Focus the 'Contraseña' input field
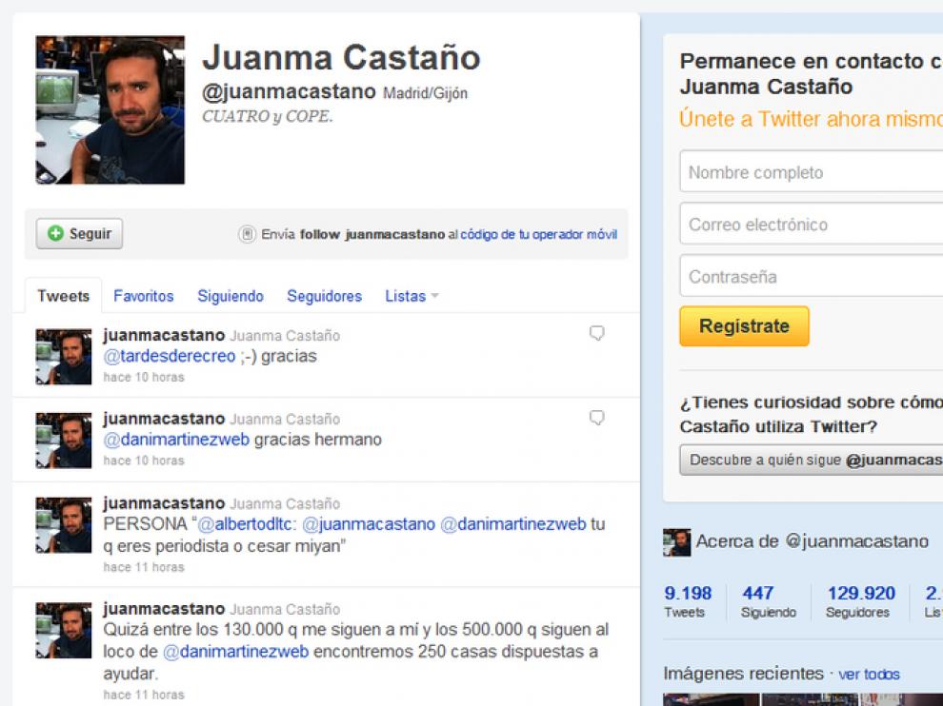The image size is (943, 706). click(x=812, y=276)
